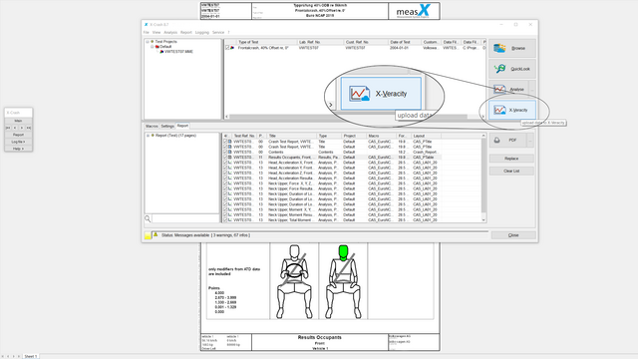Open the Analysis menu
The width and height of the screenshot is (638, 359).
(x=170, y=32)
